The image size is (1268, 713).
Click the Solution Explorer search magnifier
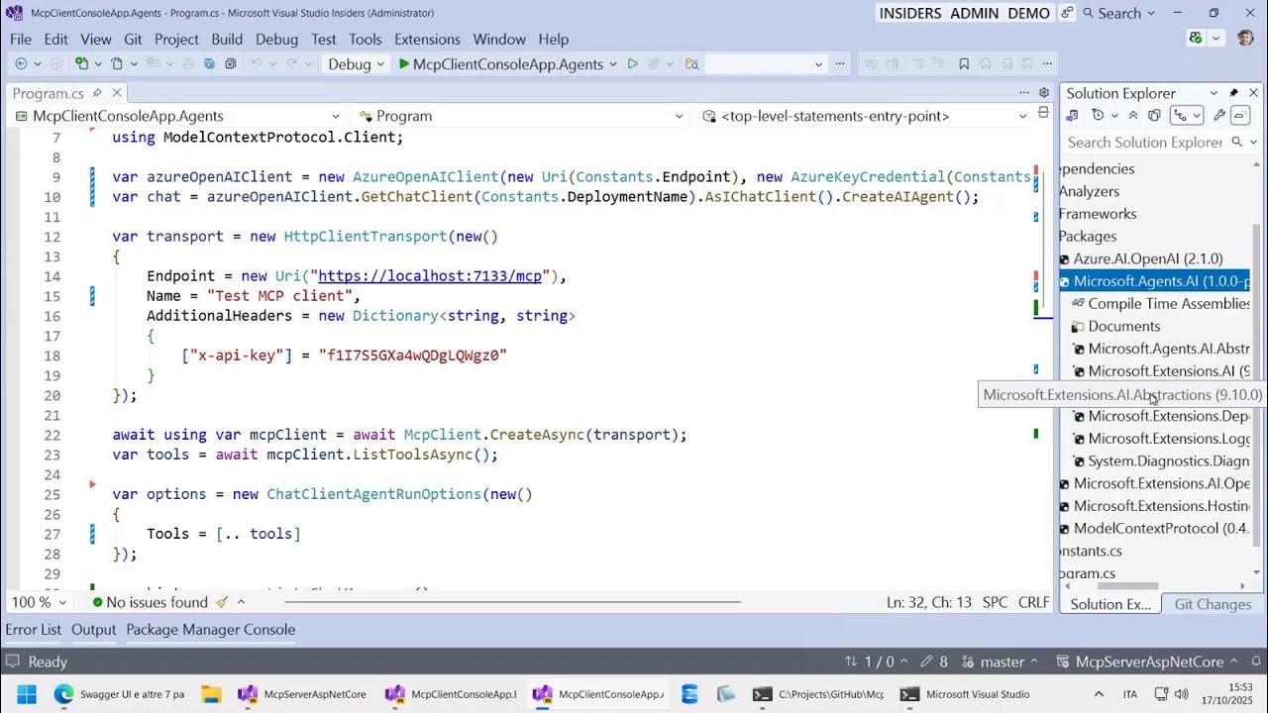(1236, 143)
